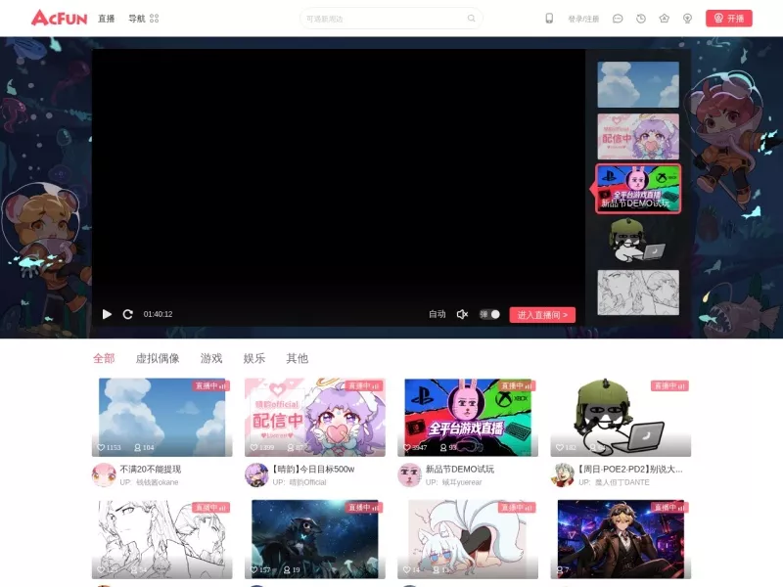Open the helmet cat live card in grid
The image size is (783, 587).
tap(621, 417)
